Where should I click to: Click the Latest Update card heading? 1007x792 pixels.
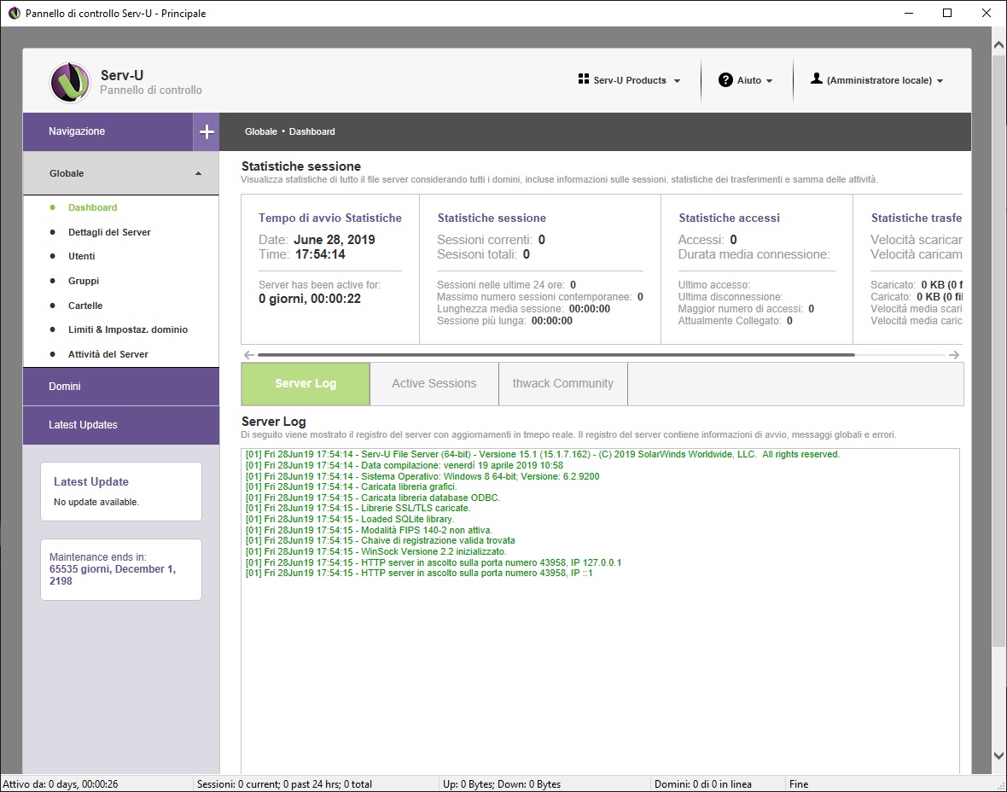coord(91,481)
